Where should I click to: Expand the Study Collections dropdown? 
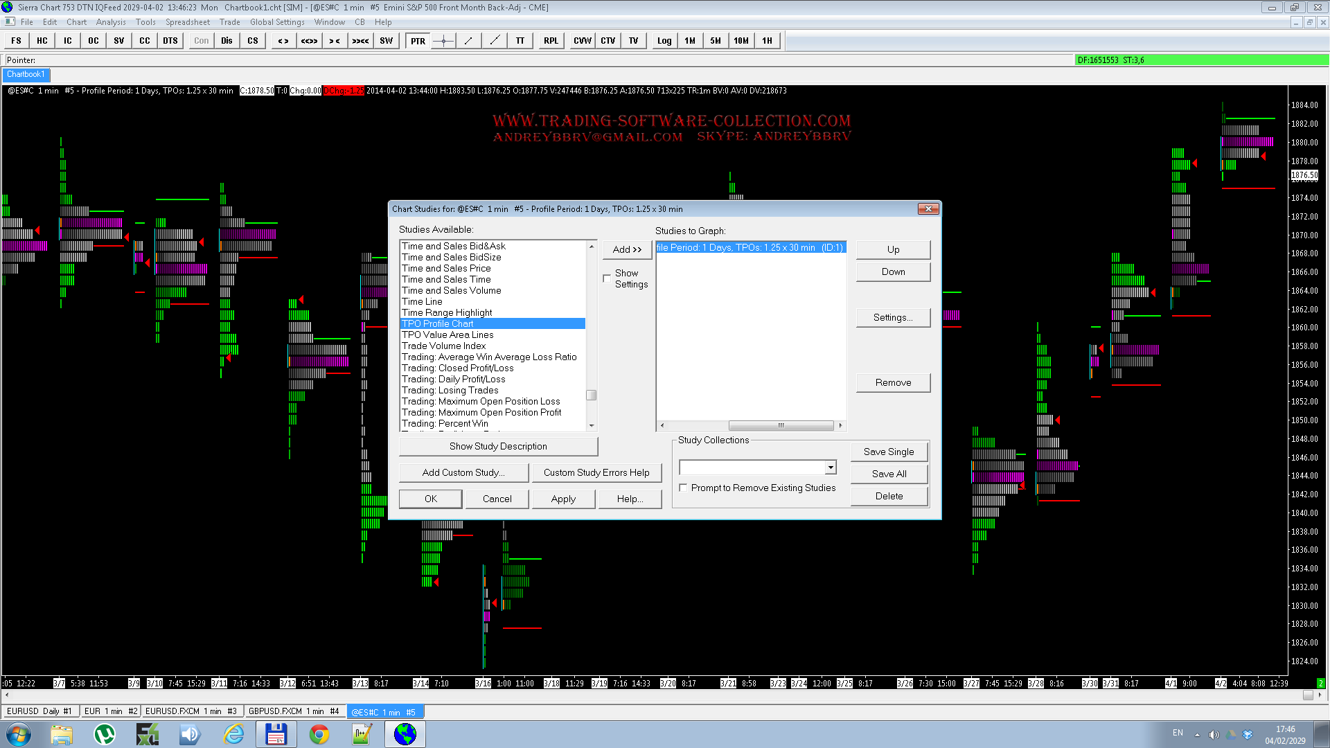(831, 467)
